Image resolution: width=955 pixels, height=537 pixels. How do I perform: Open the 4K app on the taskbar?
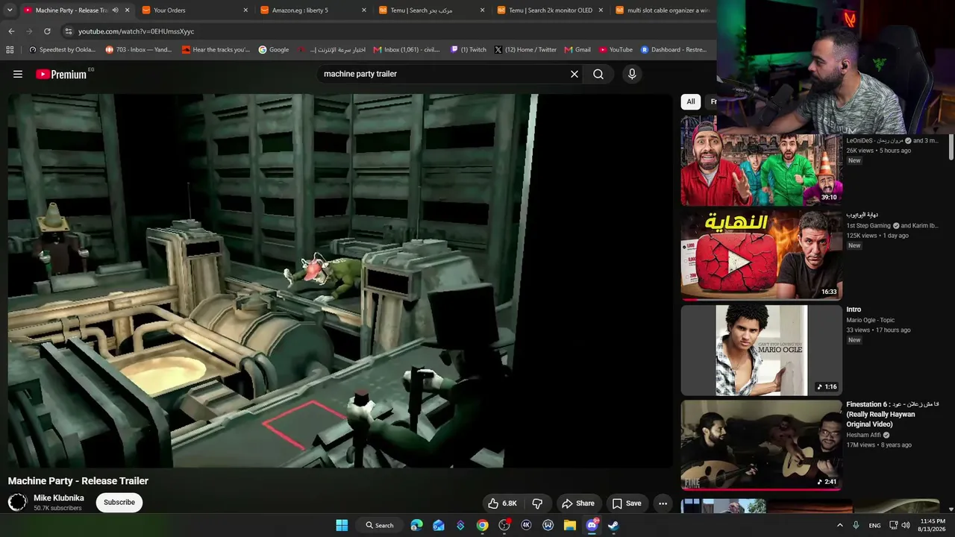[526, 525]
